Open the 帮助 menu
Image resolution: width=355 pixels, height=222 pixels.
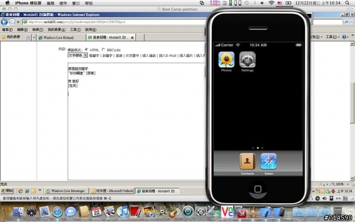(x=89, y=3)
